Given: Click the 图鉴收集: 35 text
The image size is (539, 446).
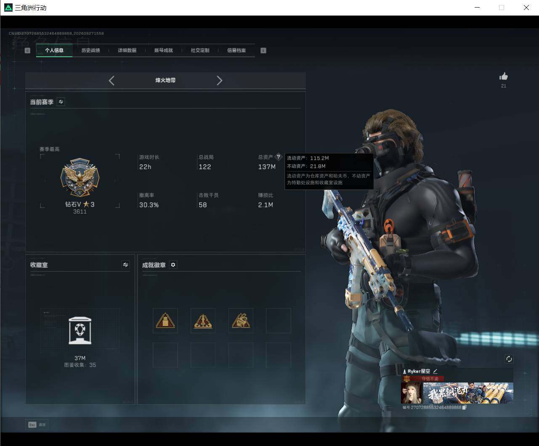Looking at the screenshot, I should pos(80,365).
